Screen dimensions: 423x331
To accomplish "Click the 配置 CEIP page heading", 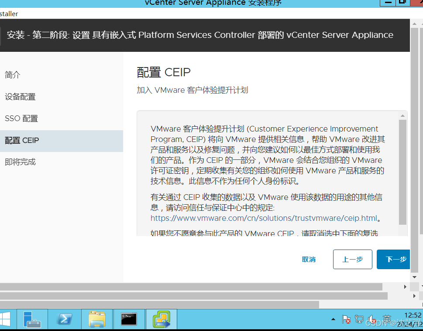I will tap(164, 72).
